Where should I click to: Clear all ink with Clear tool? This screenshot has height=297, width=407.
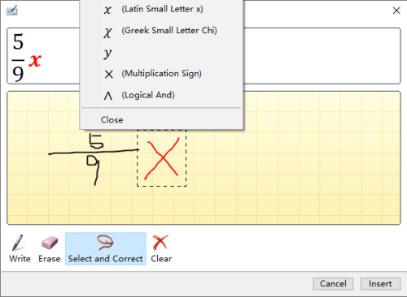(x=161, y=248)
